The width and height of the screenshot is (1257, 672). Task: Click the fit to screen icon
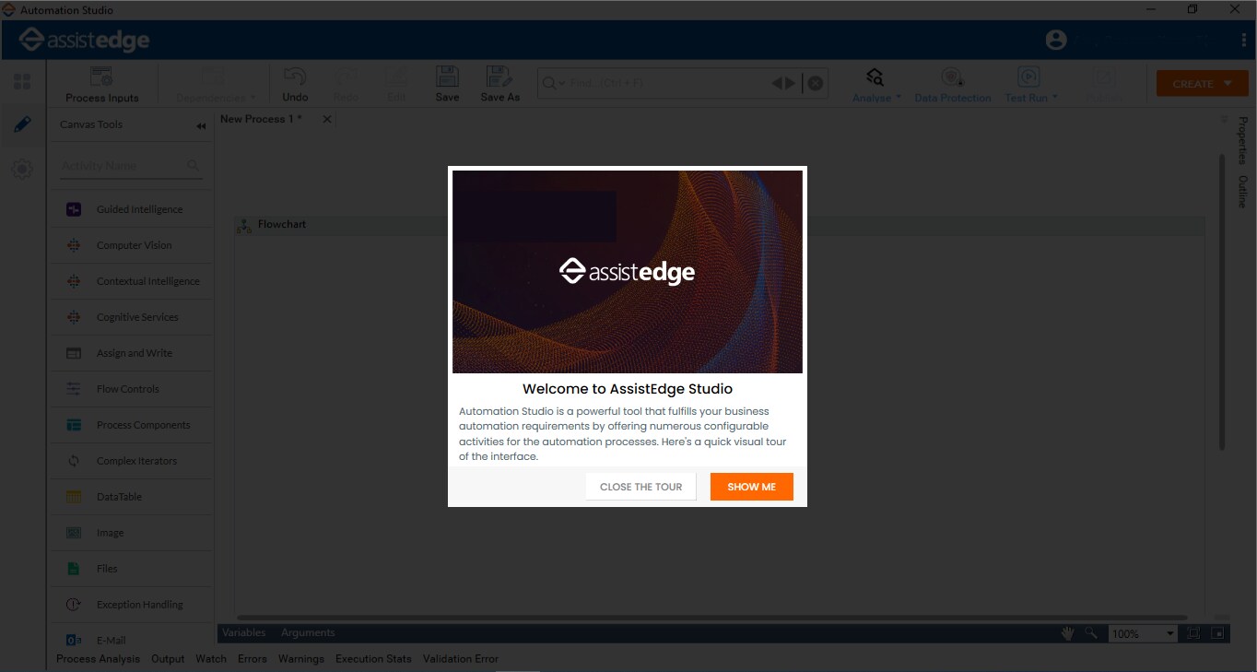click(x=1194, y=633)
